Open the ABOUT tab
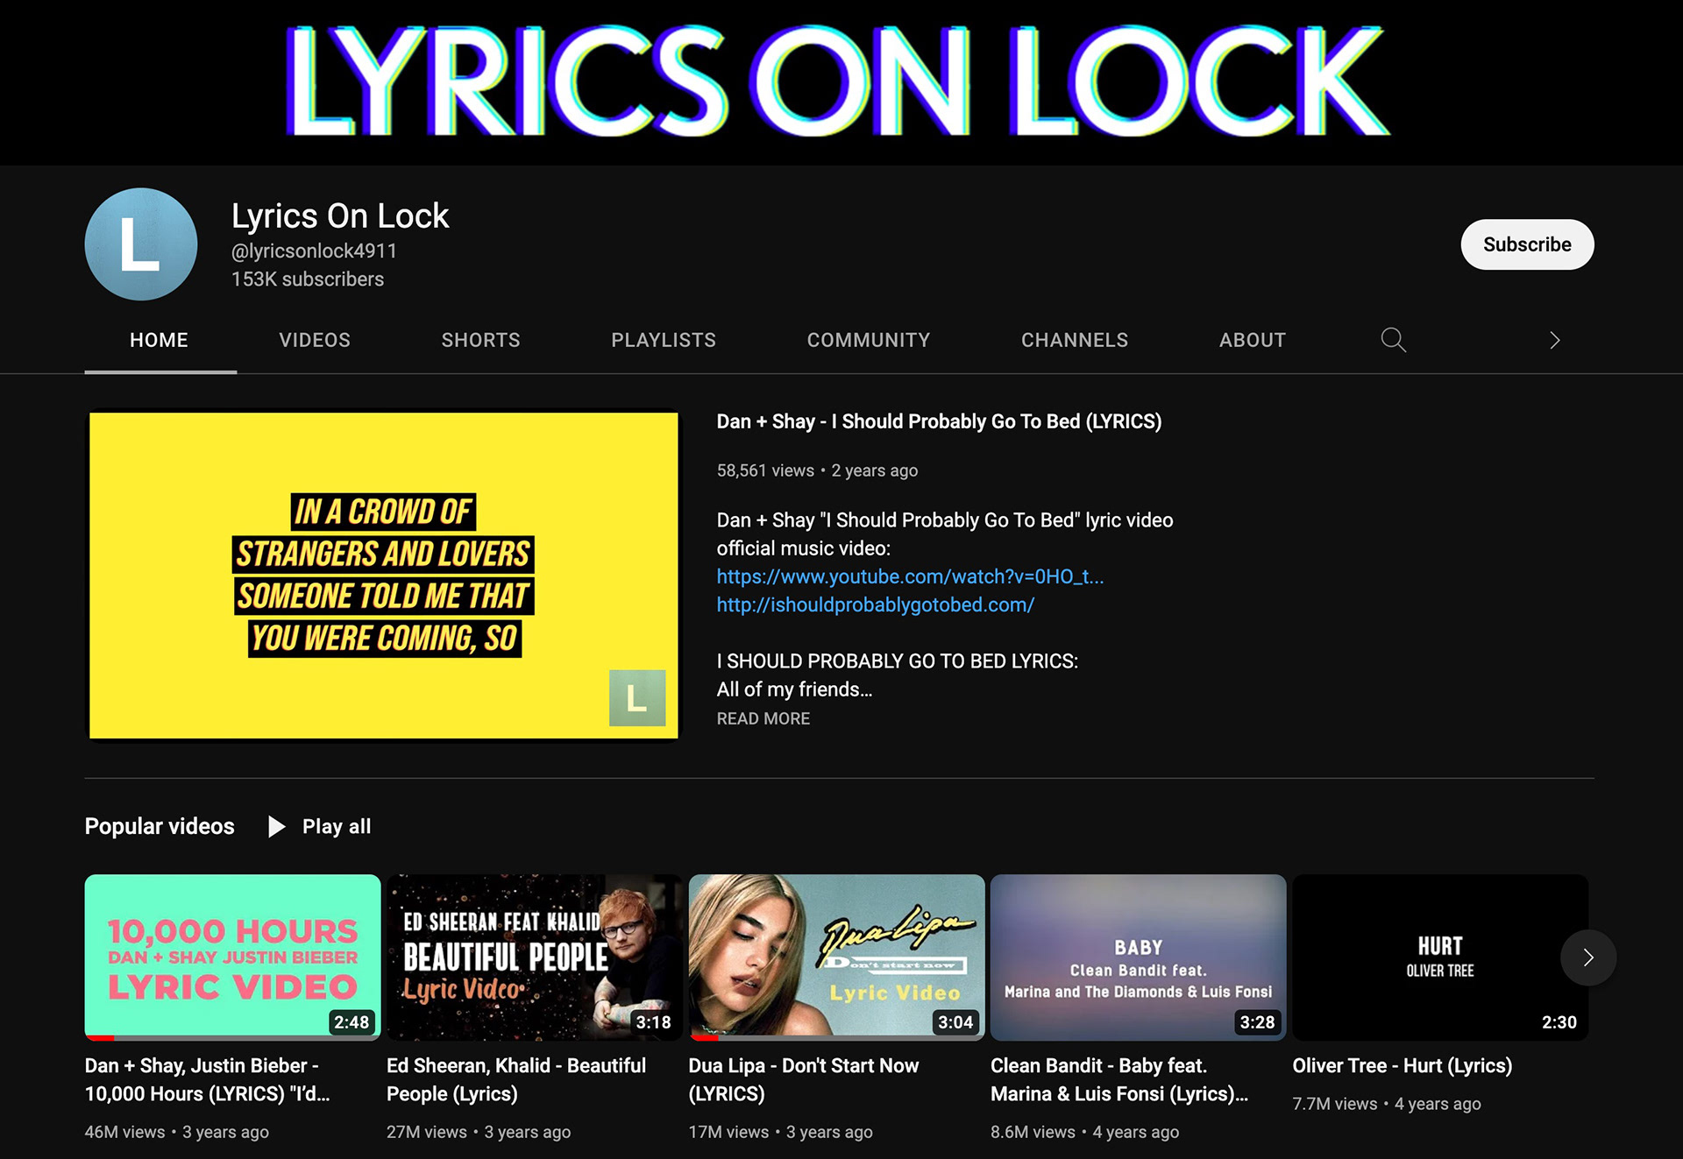The height and width of the screenshot is (1159, 1683). coord(1253,340)
